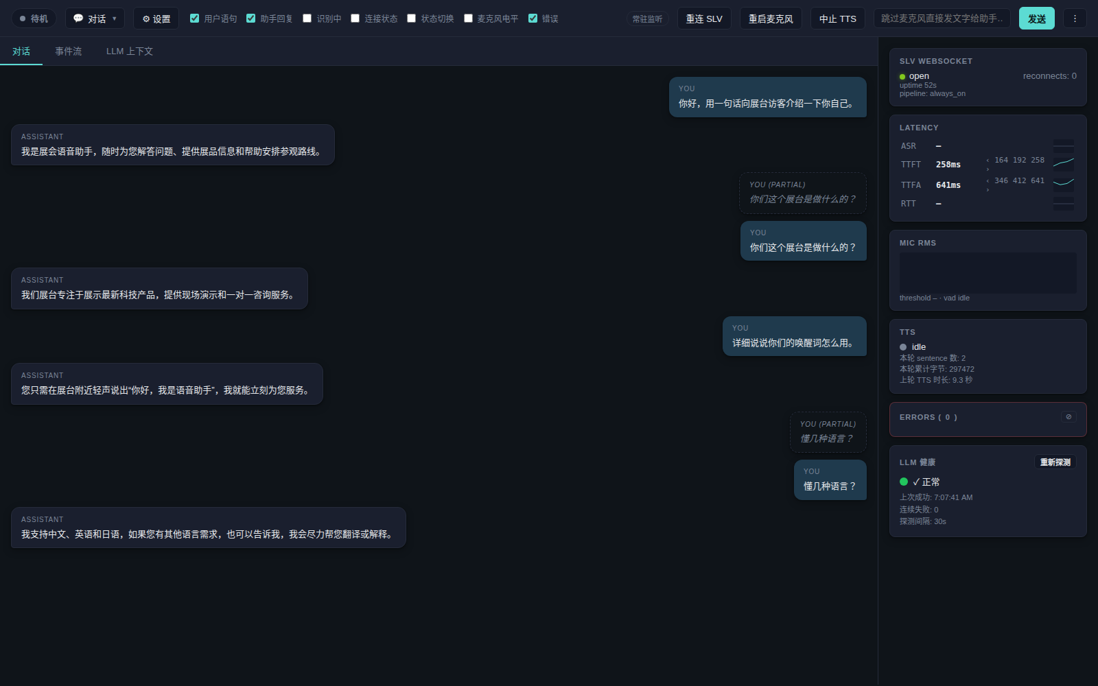
Task: Click the 重连 SLV button
Action: pos(704,19)
